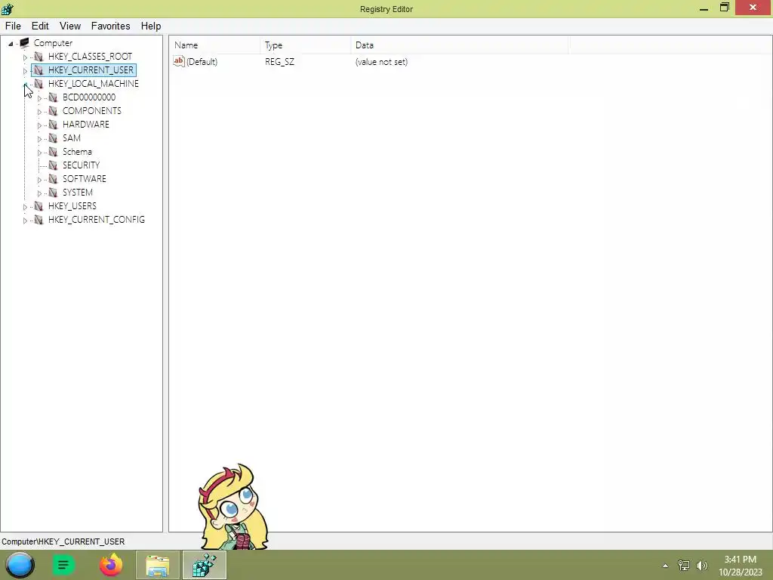The height and width of the screenshot is (580, 773).
Task: Click the HKEY_CURRENT_USER folder icon
Action: [38, 70]
